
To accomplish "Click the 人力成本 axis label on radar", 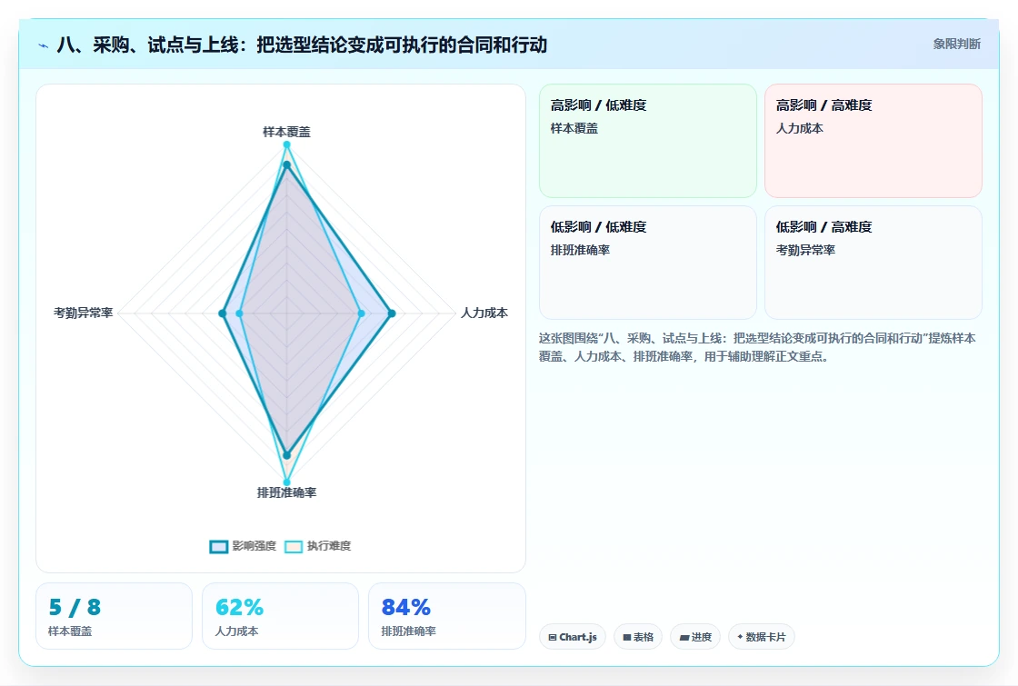I will pyautogui.click(x=484, y=313).
